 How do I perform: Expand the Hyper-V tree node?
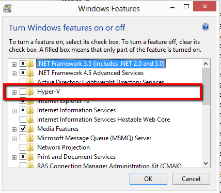point(14,93)
